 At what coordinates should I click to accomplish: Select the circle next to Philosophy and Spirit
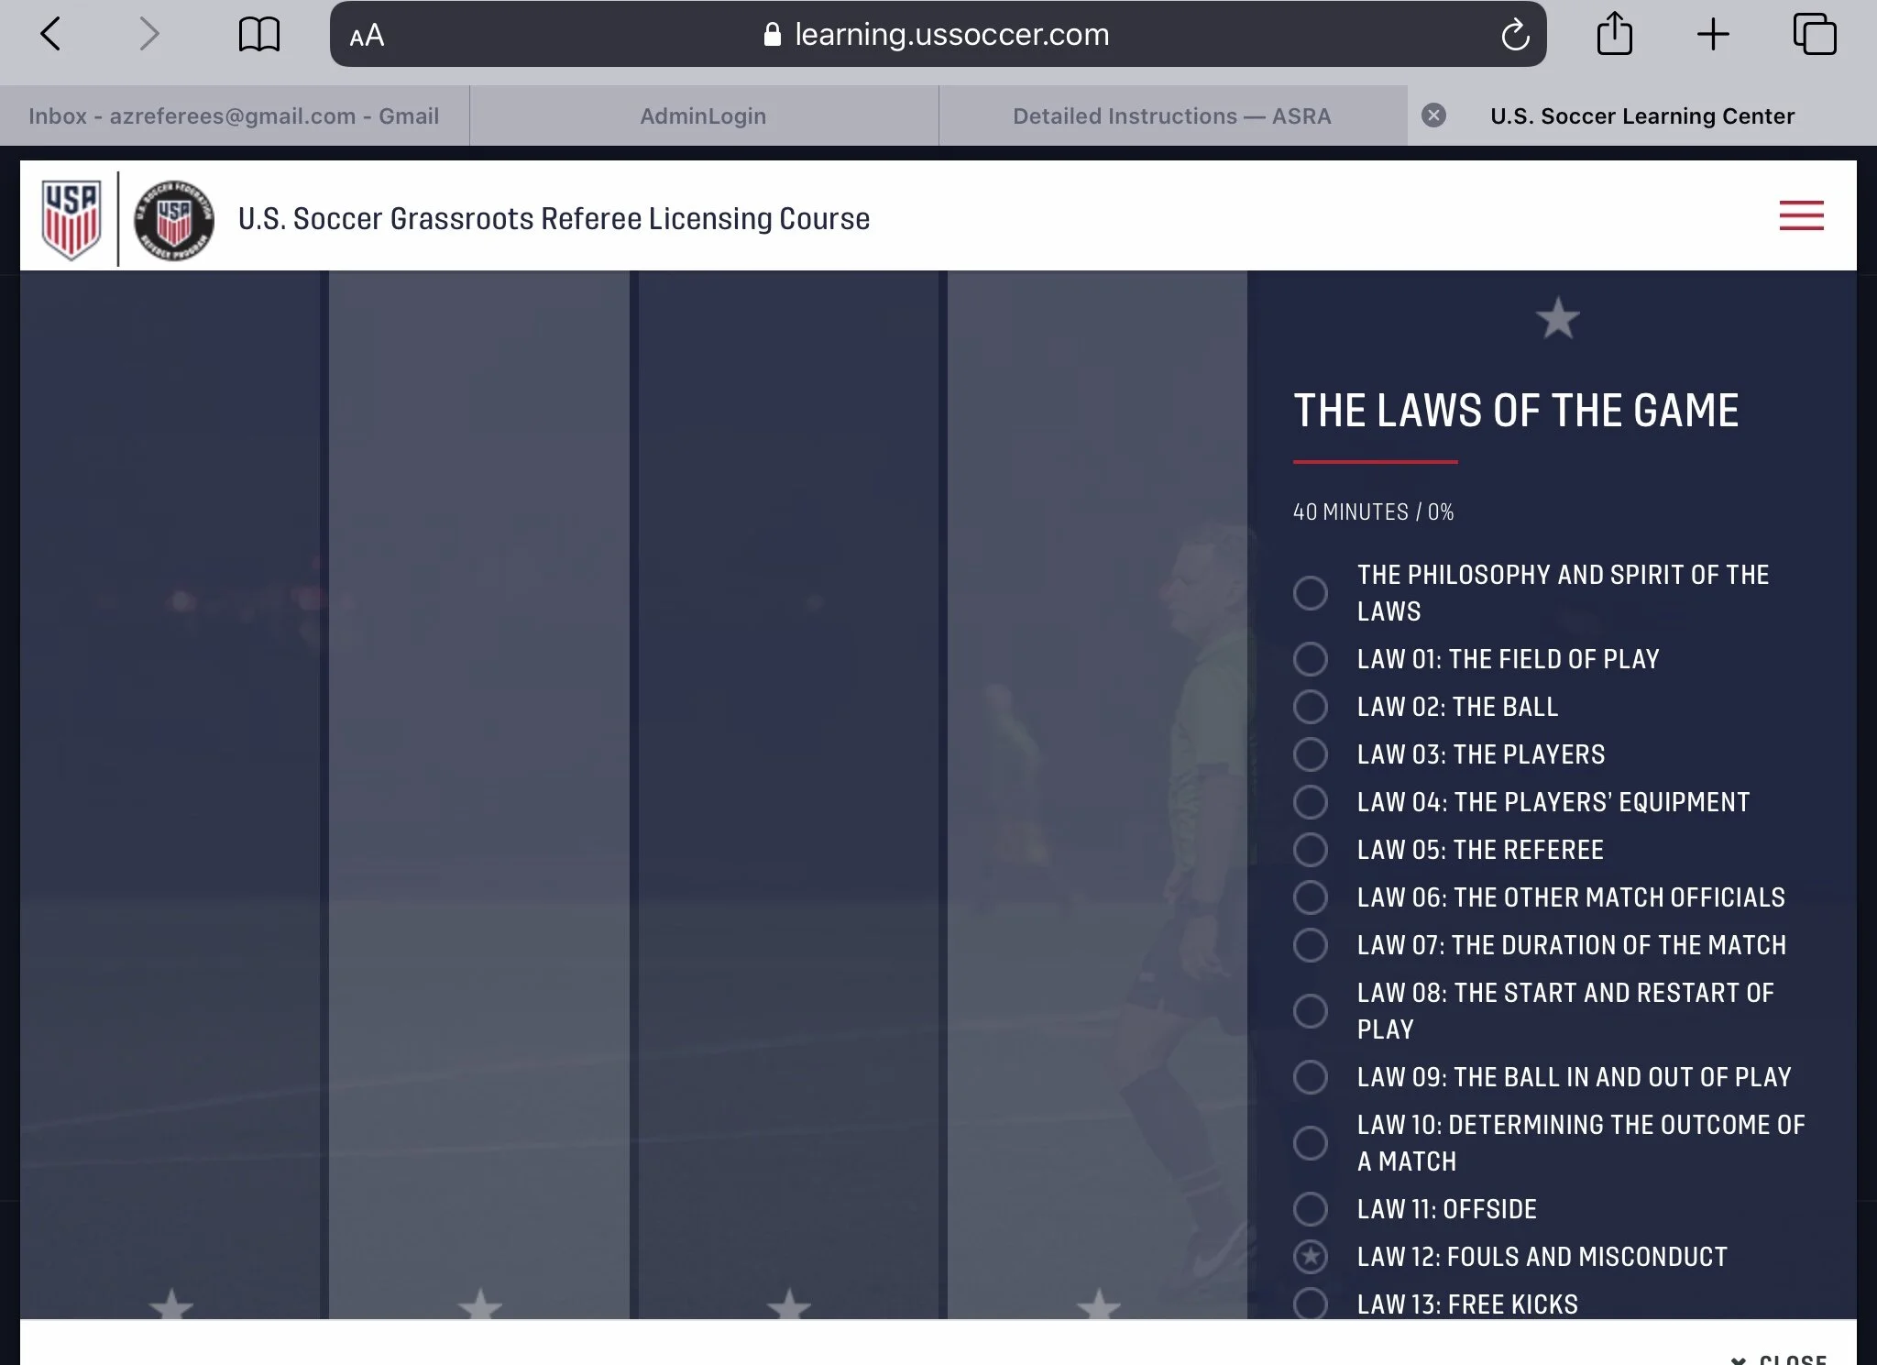coord(1311,593)
